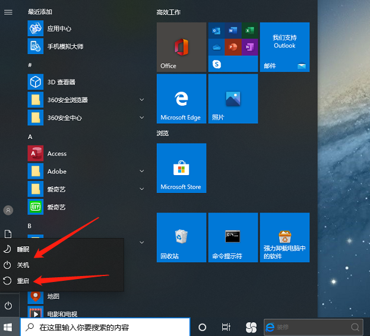Screen dimensions: 370x336
Task: Open OneDrive icon in Office tile group
Action: coord(216,47)
